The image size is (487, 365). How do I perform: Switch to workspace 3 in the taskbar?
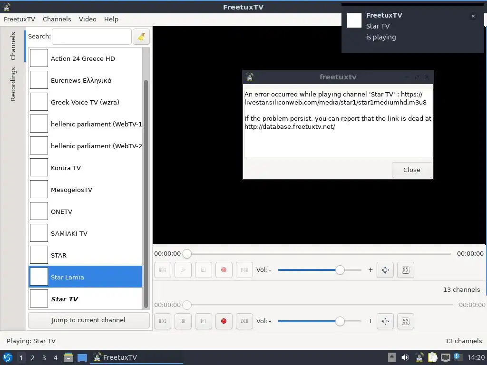click(44, 358)
